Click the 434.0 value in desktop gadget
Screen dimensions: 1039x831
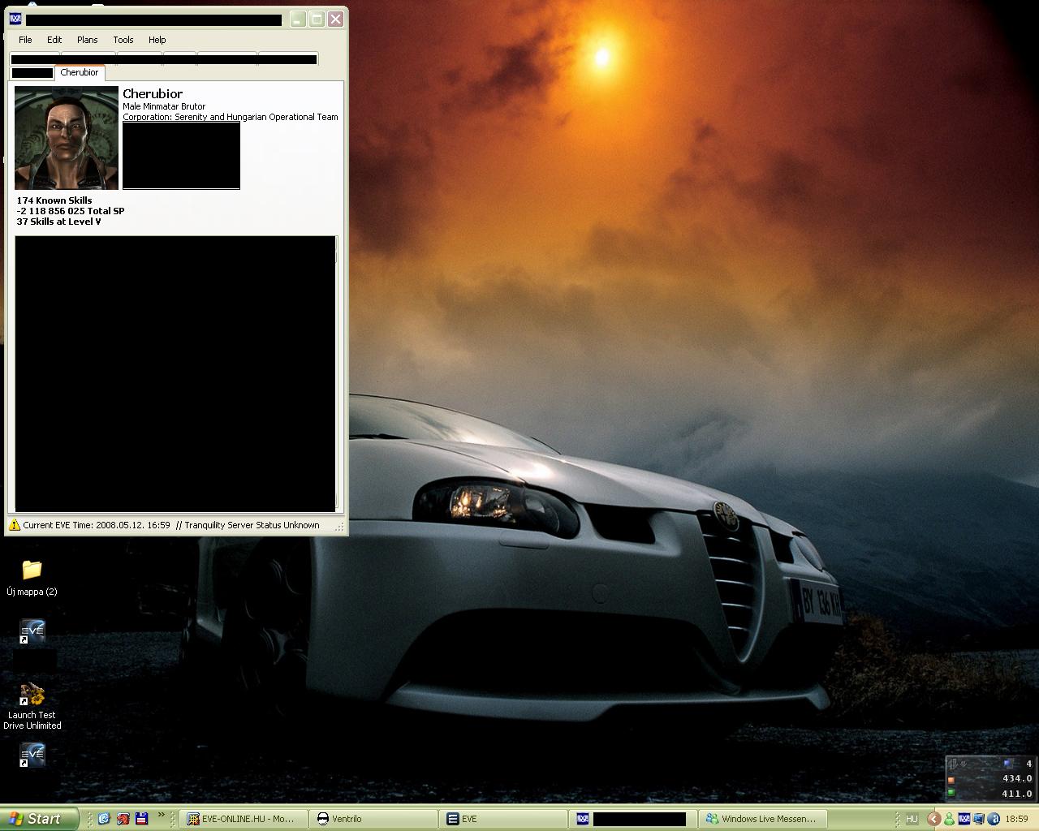pos(1017,778)
